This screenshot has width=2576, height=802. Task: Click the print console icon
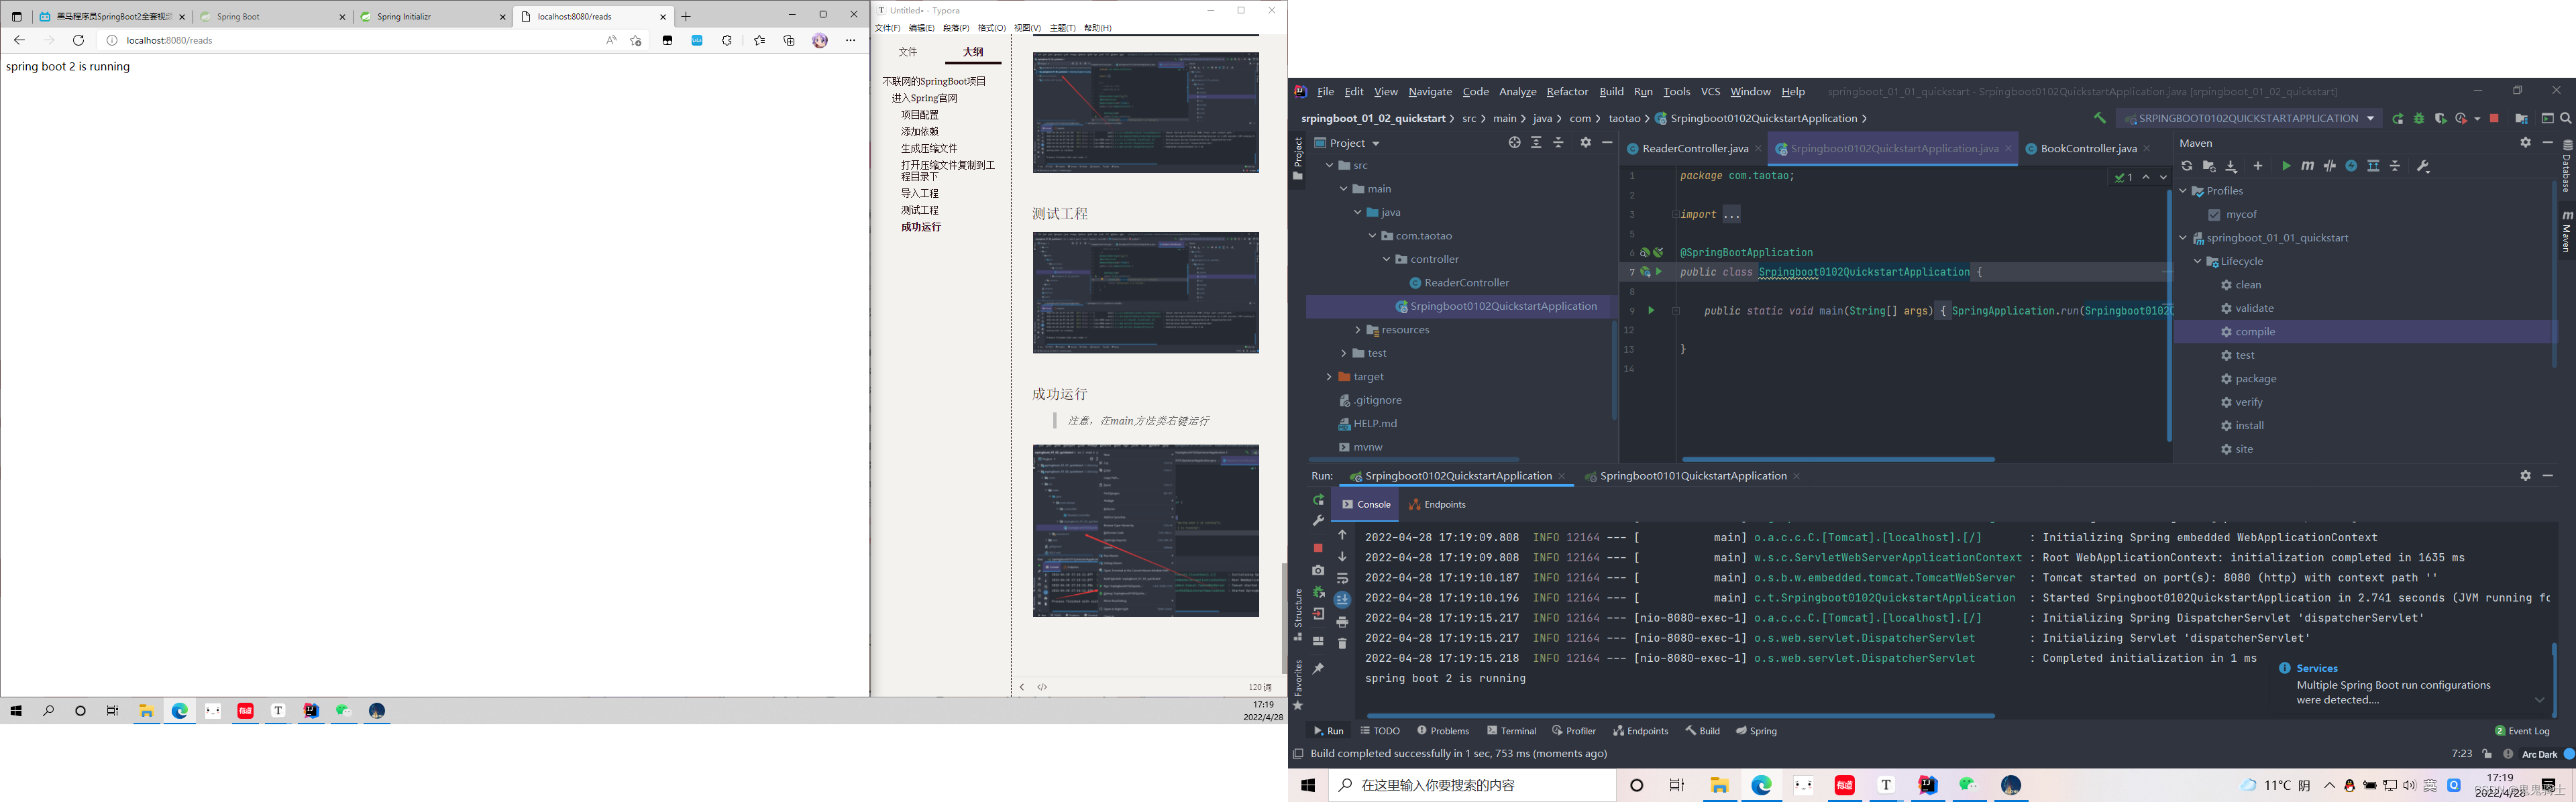(1342, 622)
